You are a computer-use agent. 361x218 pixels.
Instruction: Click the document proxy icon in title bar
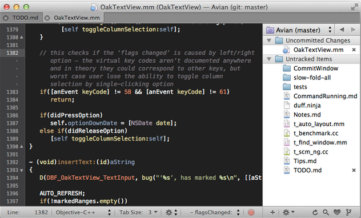tap(94, 7)
